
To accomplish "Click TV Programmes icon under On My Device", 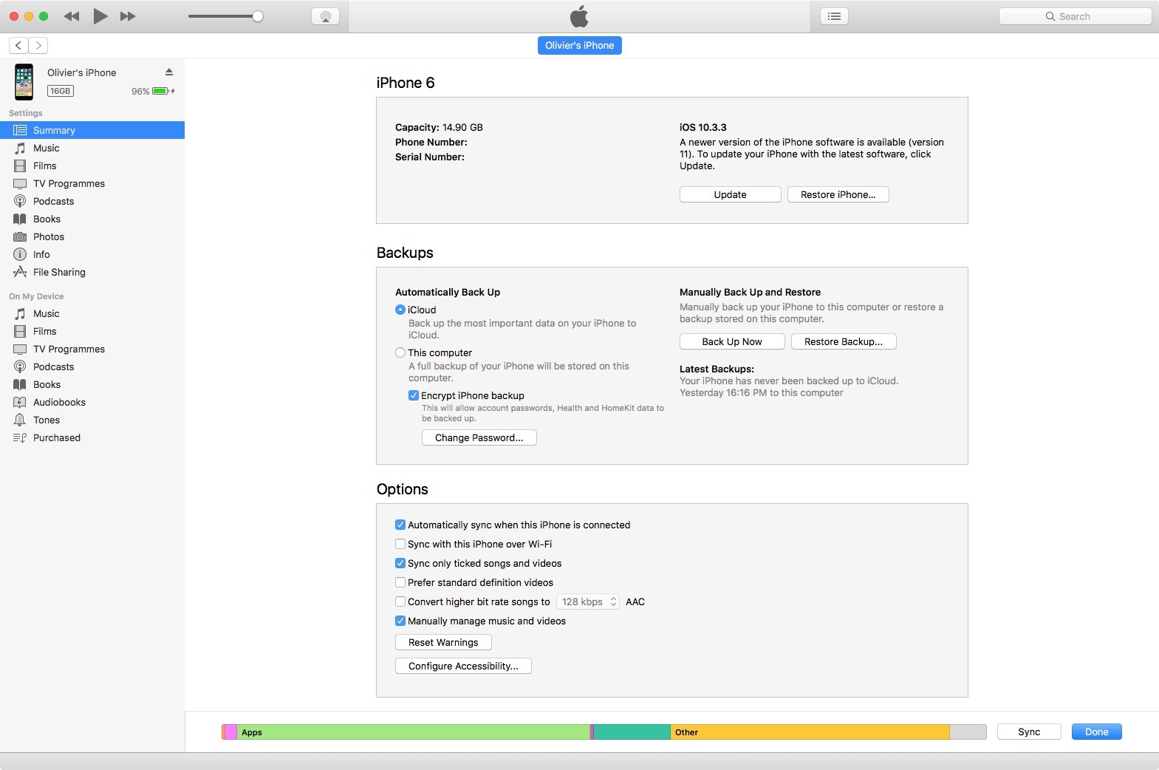I will coord(20,349).
